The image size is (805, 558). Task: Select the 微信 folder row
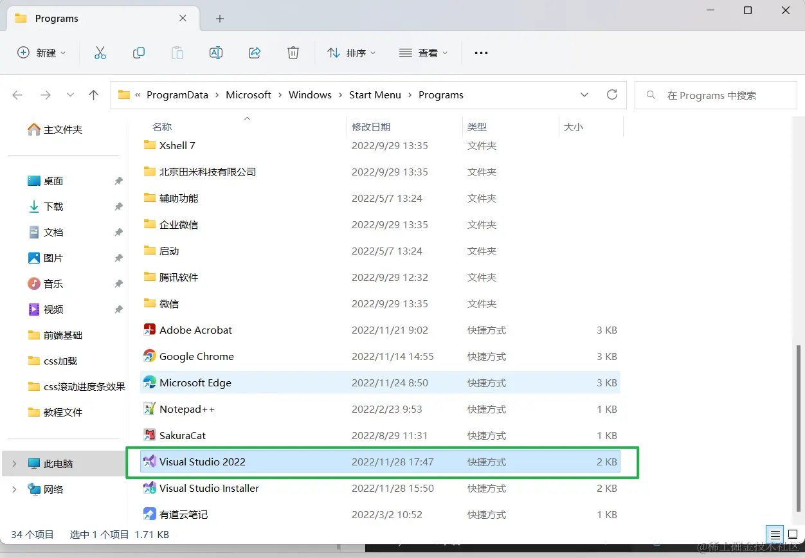pos(380,303)
